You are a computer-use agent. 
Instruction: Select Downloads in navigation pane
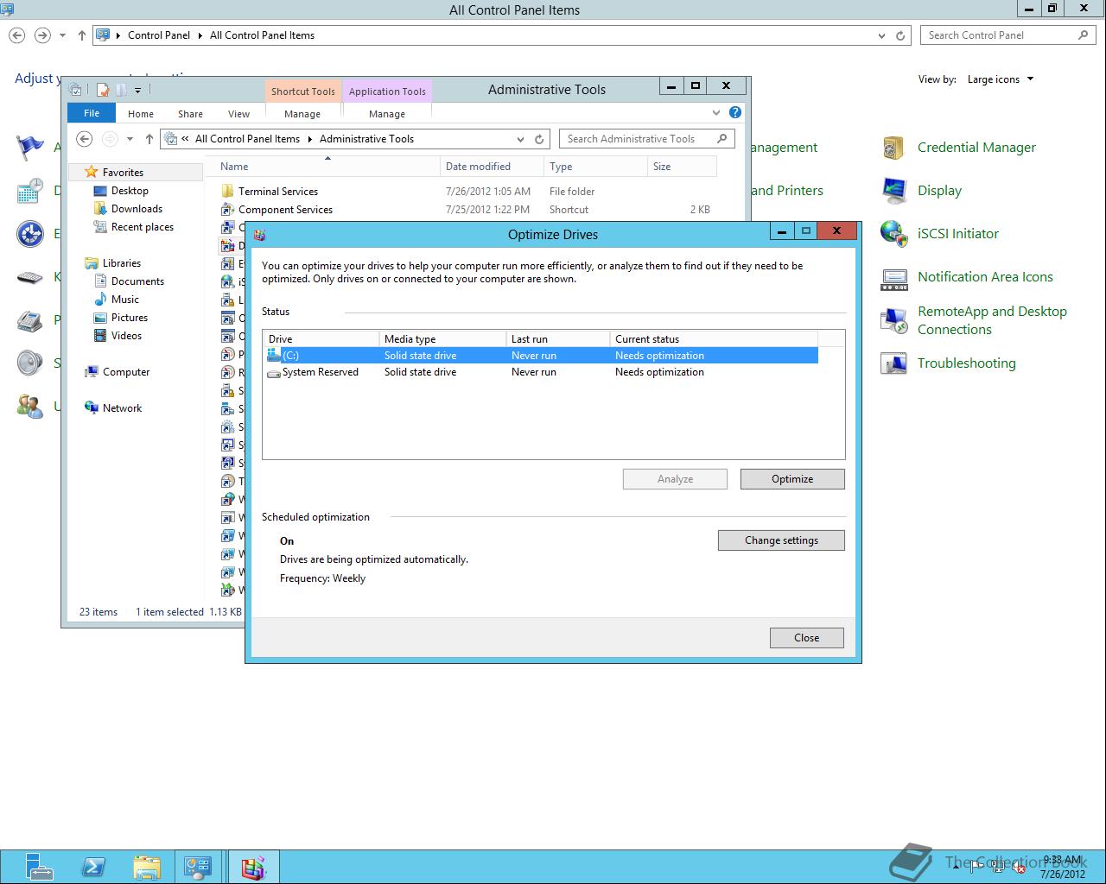point(137,209)
